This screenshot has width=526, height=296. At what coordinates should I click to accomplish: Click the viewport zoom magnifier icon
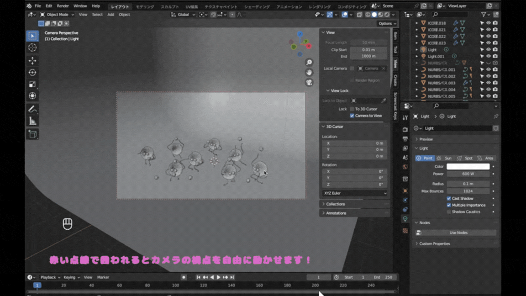click(309, 63)
